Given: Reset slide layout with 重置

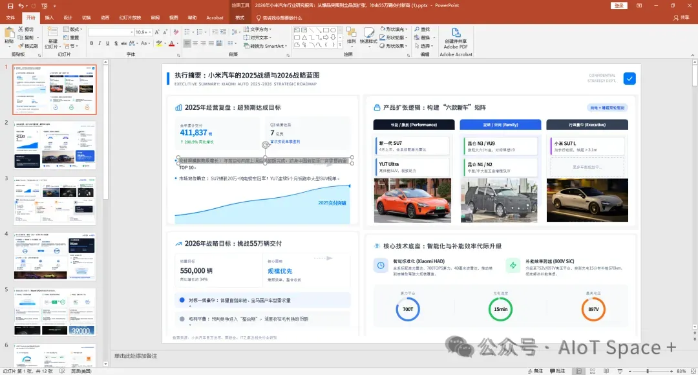Looking at the screenshot, I should 71,37.
